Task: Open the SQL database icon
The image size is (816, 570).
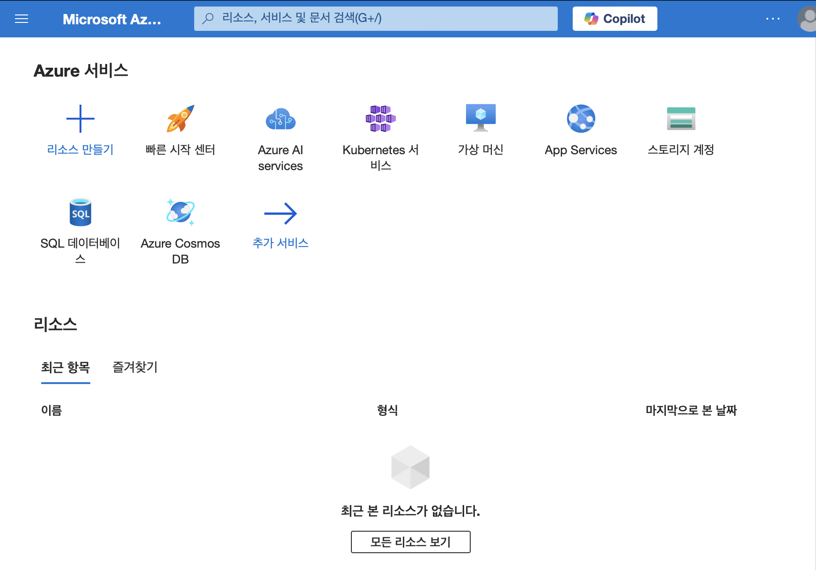Action: coord(80,212)
